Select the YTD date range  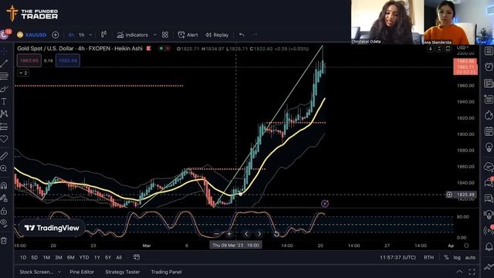[x=84, y=257]
